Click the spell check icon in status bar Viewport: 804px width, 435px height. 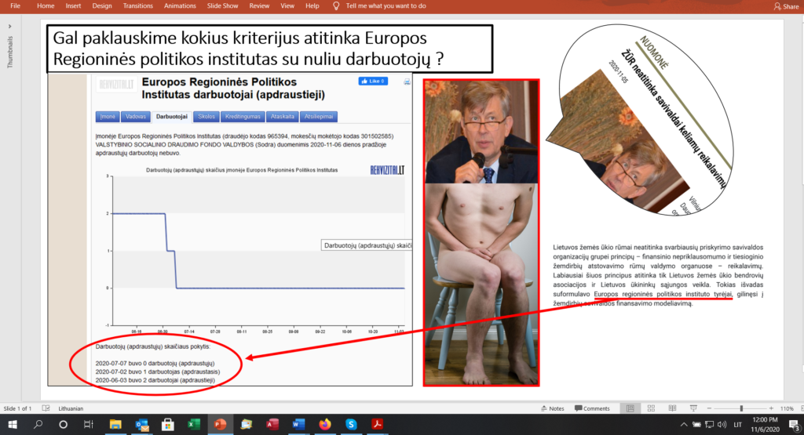(46, 408)
